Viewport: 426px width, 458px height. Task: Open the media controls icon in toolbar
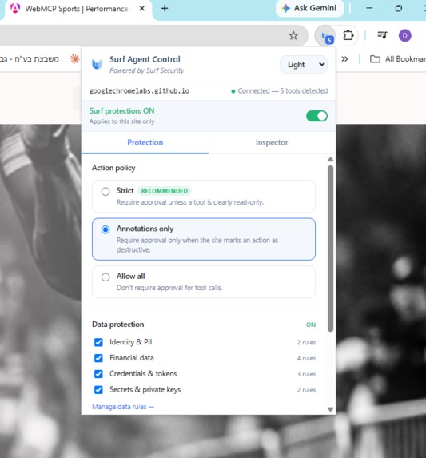pyautogui.click(x=382, y=35)
